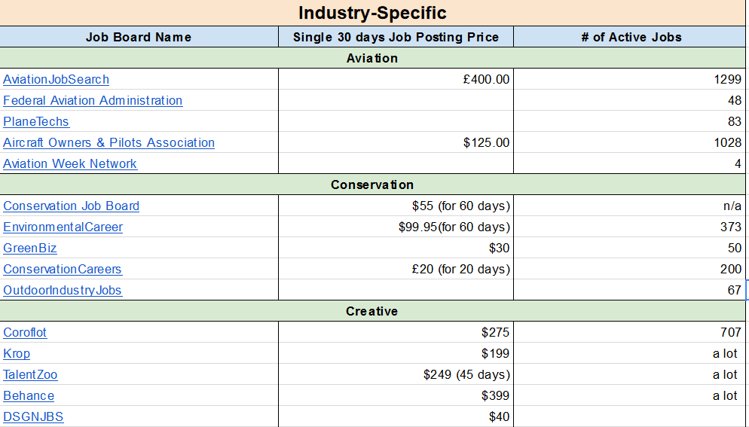Select the Aviation section heading row

[x=372, y=58]
